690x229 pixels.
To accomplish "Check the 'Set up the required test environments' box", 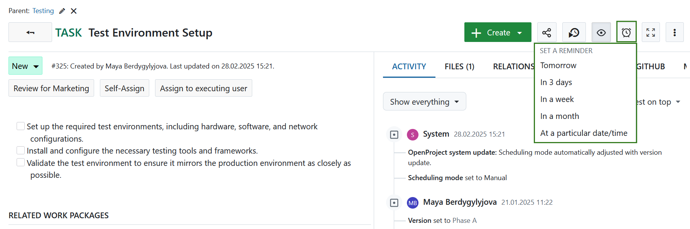I will pos(21,126).
